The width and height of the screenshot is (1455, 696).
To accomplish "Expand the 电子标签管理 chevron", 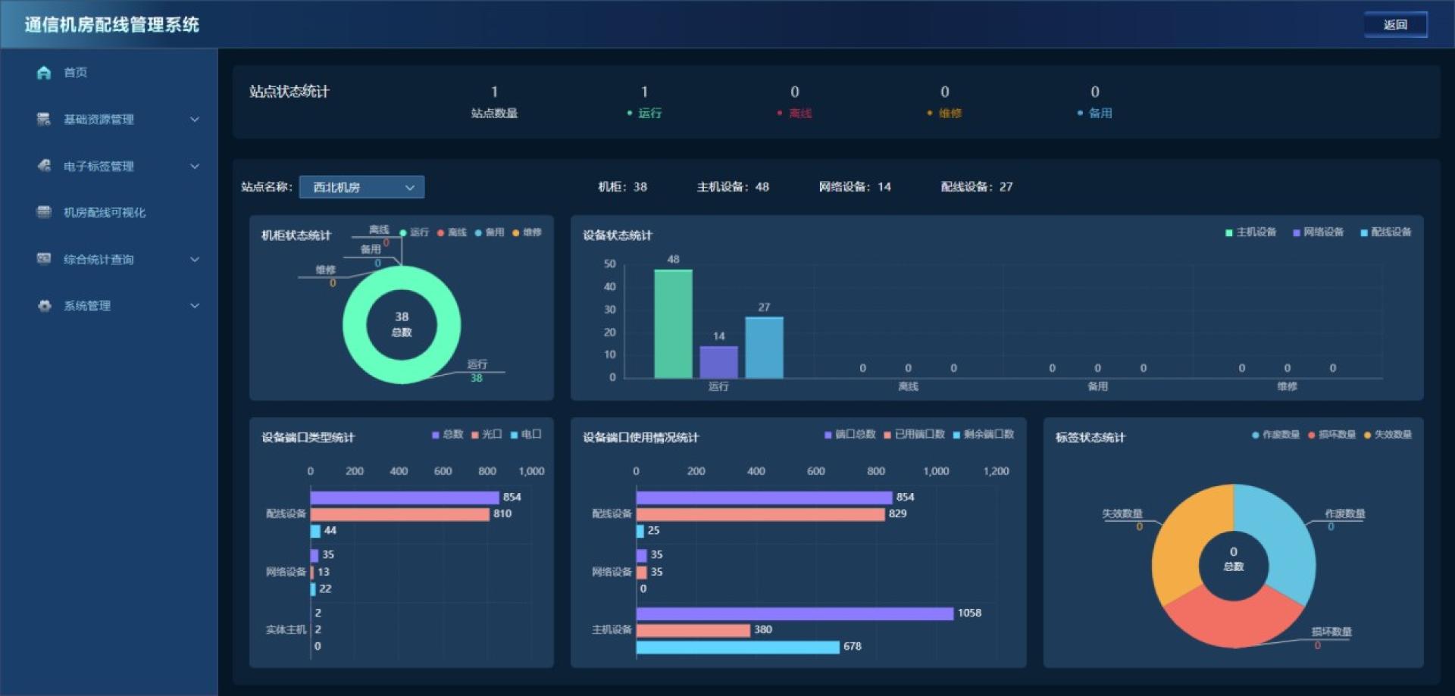I will click(x=195, y=167).
